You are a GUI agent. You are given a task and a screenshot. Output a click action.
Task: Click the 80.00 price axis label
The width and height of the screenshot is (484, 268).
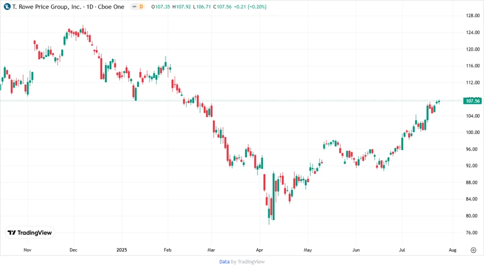pos(472,216)
